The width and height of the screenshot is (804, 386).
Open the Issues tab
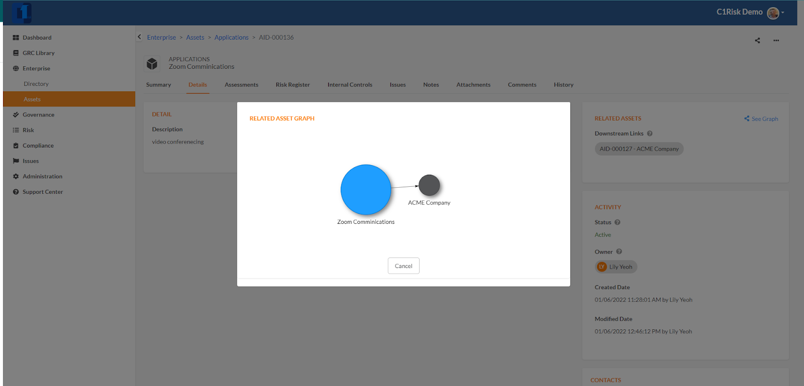(398, 85)
